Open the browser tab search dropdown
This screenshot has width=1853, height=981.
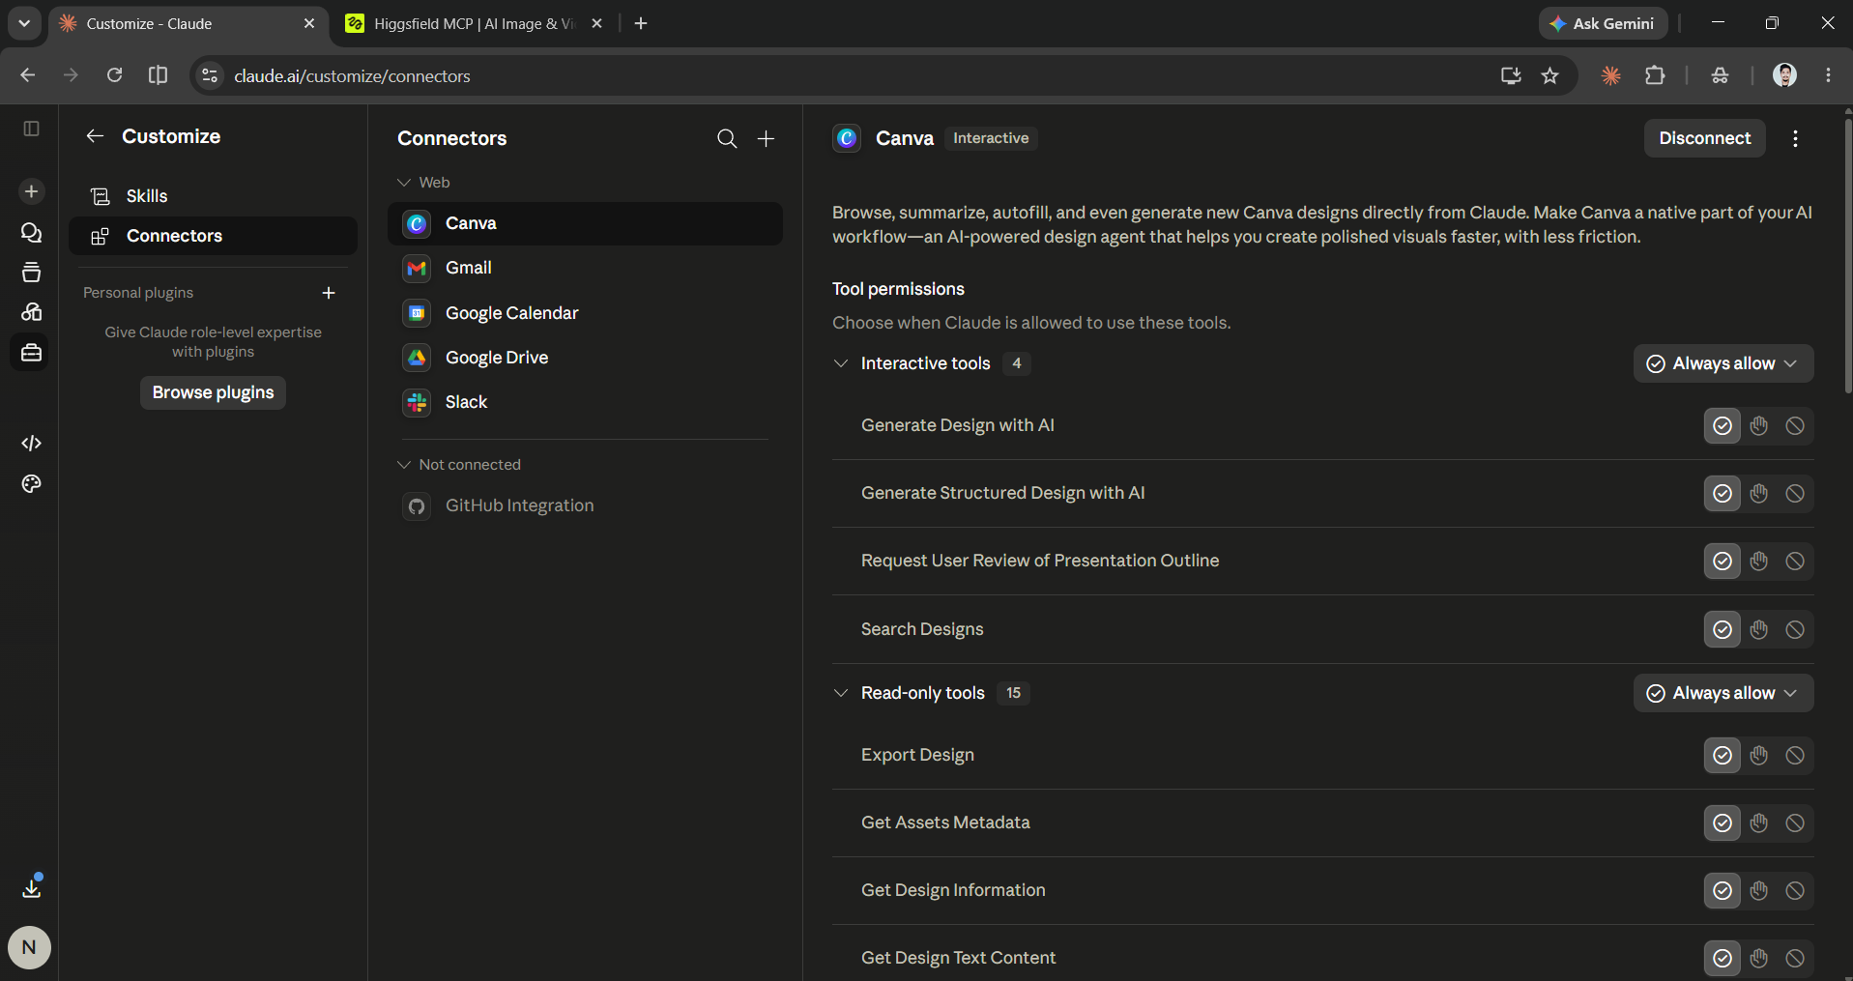24,23
